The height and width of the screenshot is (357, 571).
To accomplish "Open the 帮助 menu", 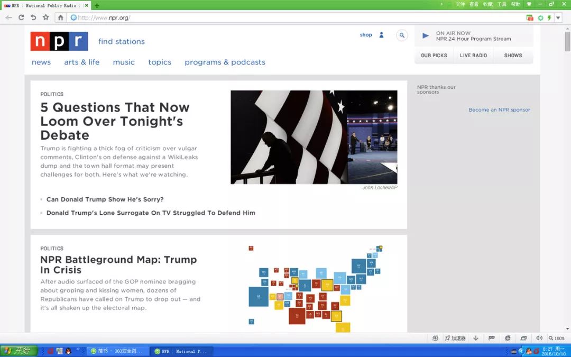I will click(x=515, y=4).
